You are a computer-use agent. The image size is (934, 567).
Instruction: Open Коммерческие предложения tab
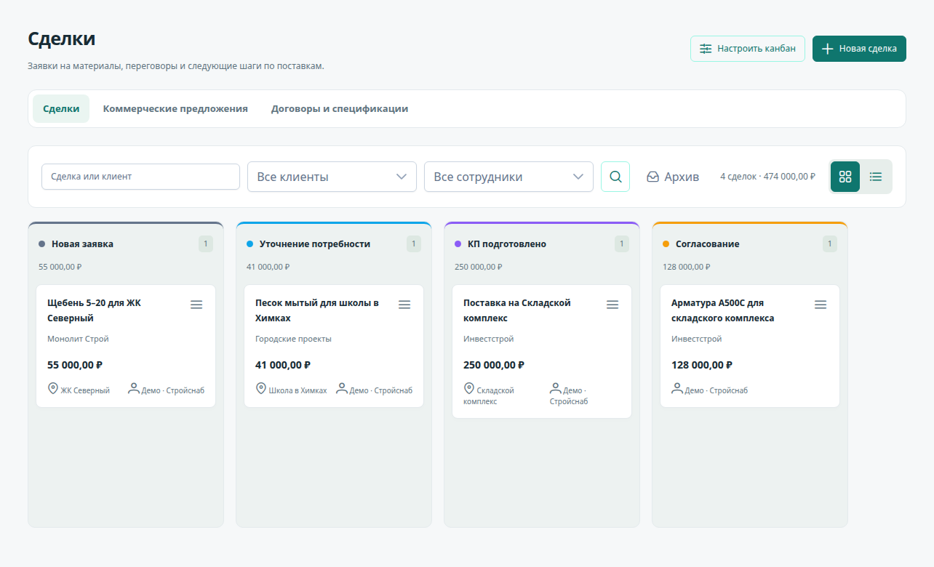(x=175, y=109)
